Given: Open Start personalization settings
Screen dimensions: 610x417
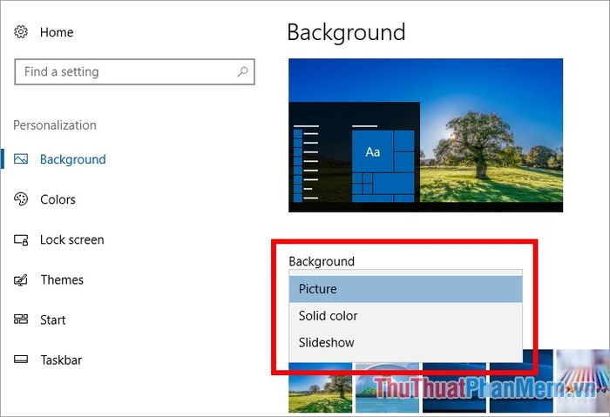Looking at the screenshot, I should (53, 319).
